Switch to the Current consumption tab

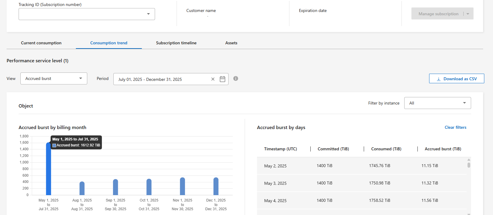(x=41, y=43)
